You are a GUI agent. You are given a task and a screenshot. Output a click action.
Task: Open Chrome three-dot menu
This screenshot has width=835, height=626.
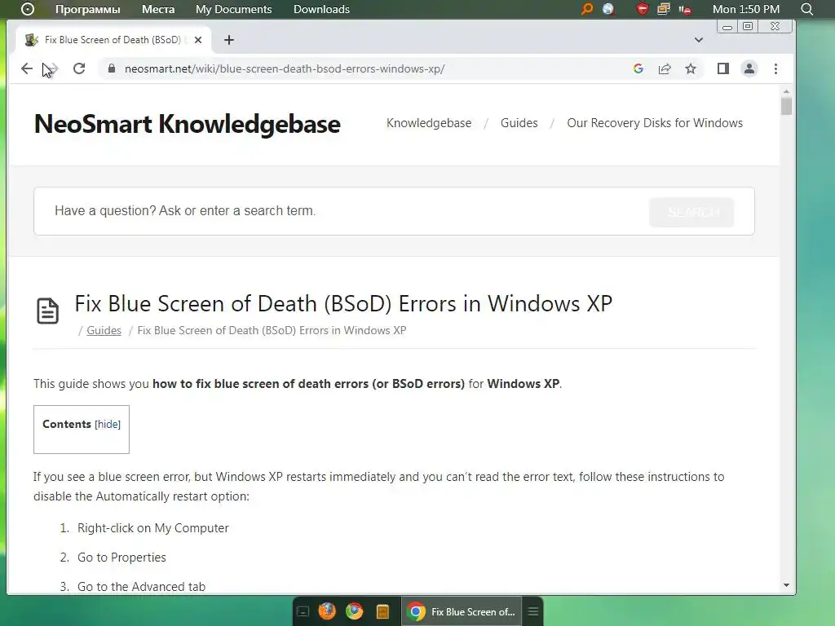(776, 68)
